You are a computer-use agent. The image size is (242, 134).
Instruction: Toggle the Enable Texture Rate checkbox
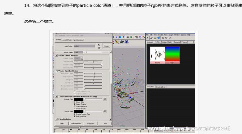75,114
